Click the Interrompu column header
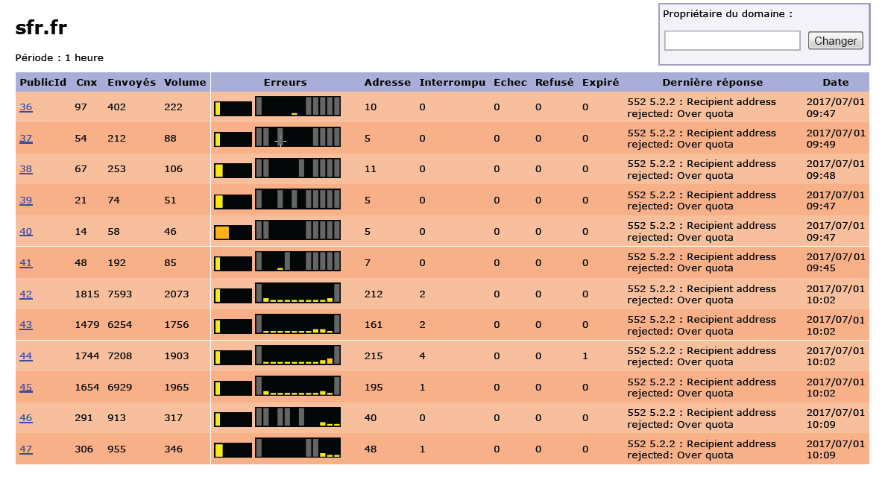 (452, 83)
